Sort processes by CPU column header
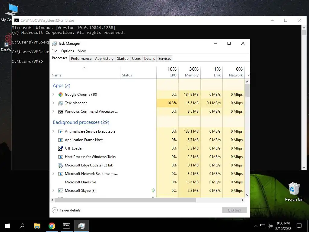The image size is (309, 232). point(167,72)
